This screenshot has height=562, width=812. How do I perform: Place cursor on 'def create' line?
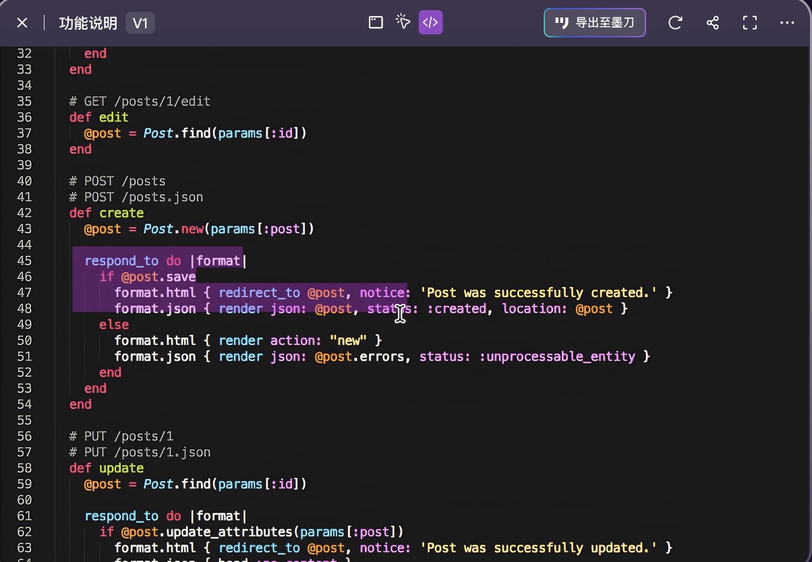[x=107, y=213]
